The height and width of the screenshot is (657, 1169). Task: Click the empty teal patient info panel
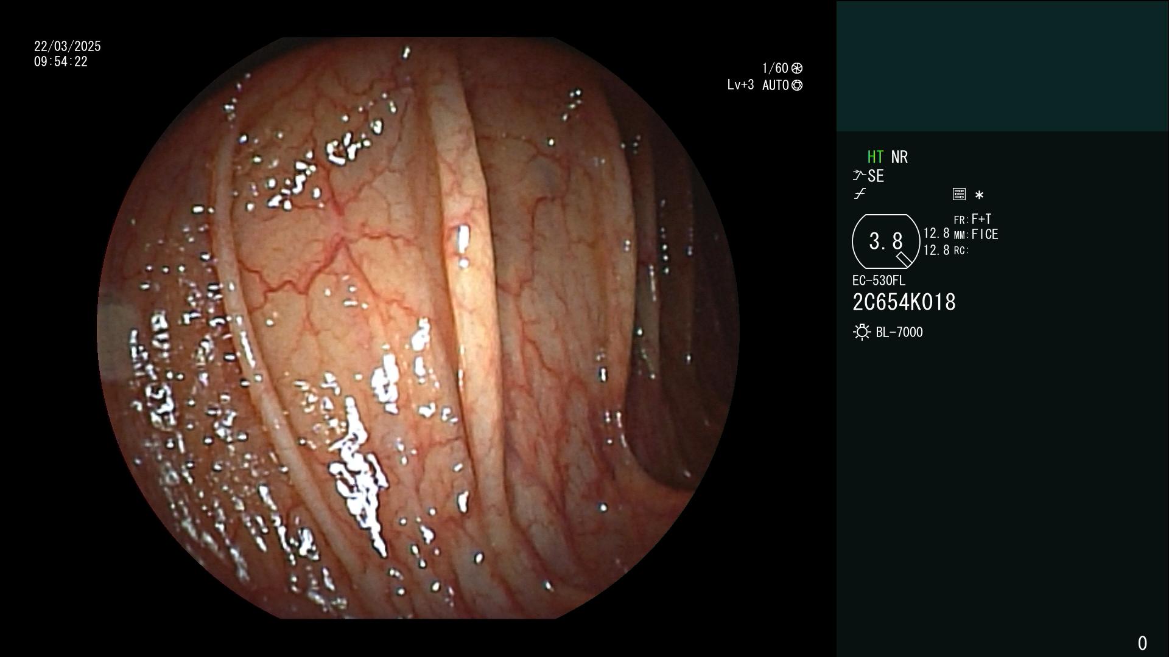(x=1002, y=66)
